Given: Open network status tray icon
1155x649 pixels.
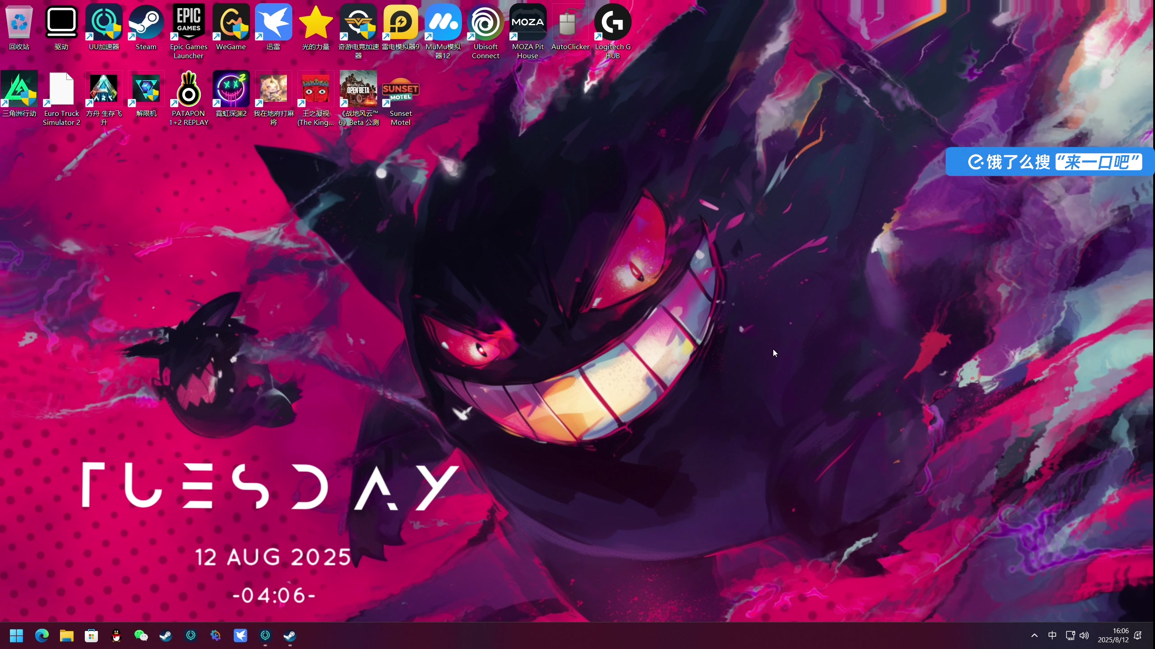Looking at the screenshot, I should click(x=1070, y=635).
